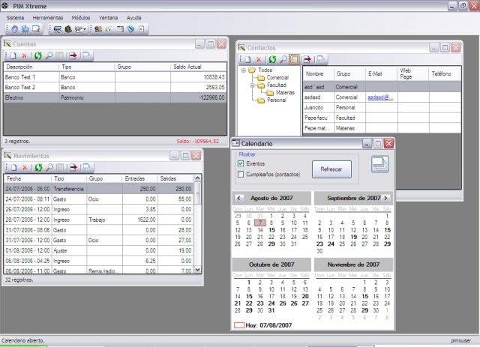Select the Efectivo account row
This screenshot has width=480, height=347.
(115, 97)
